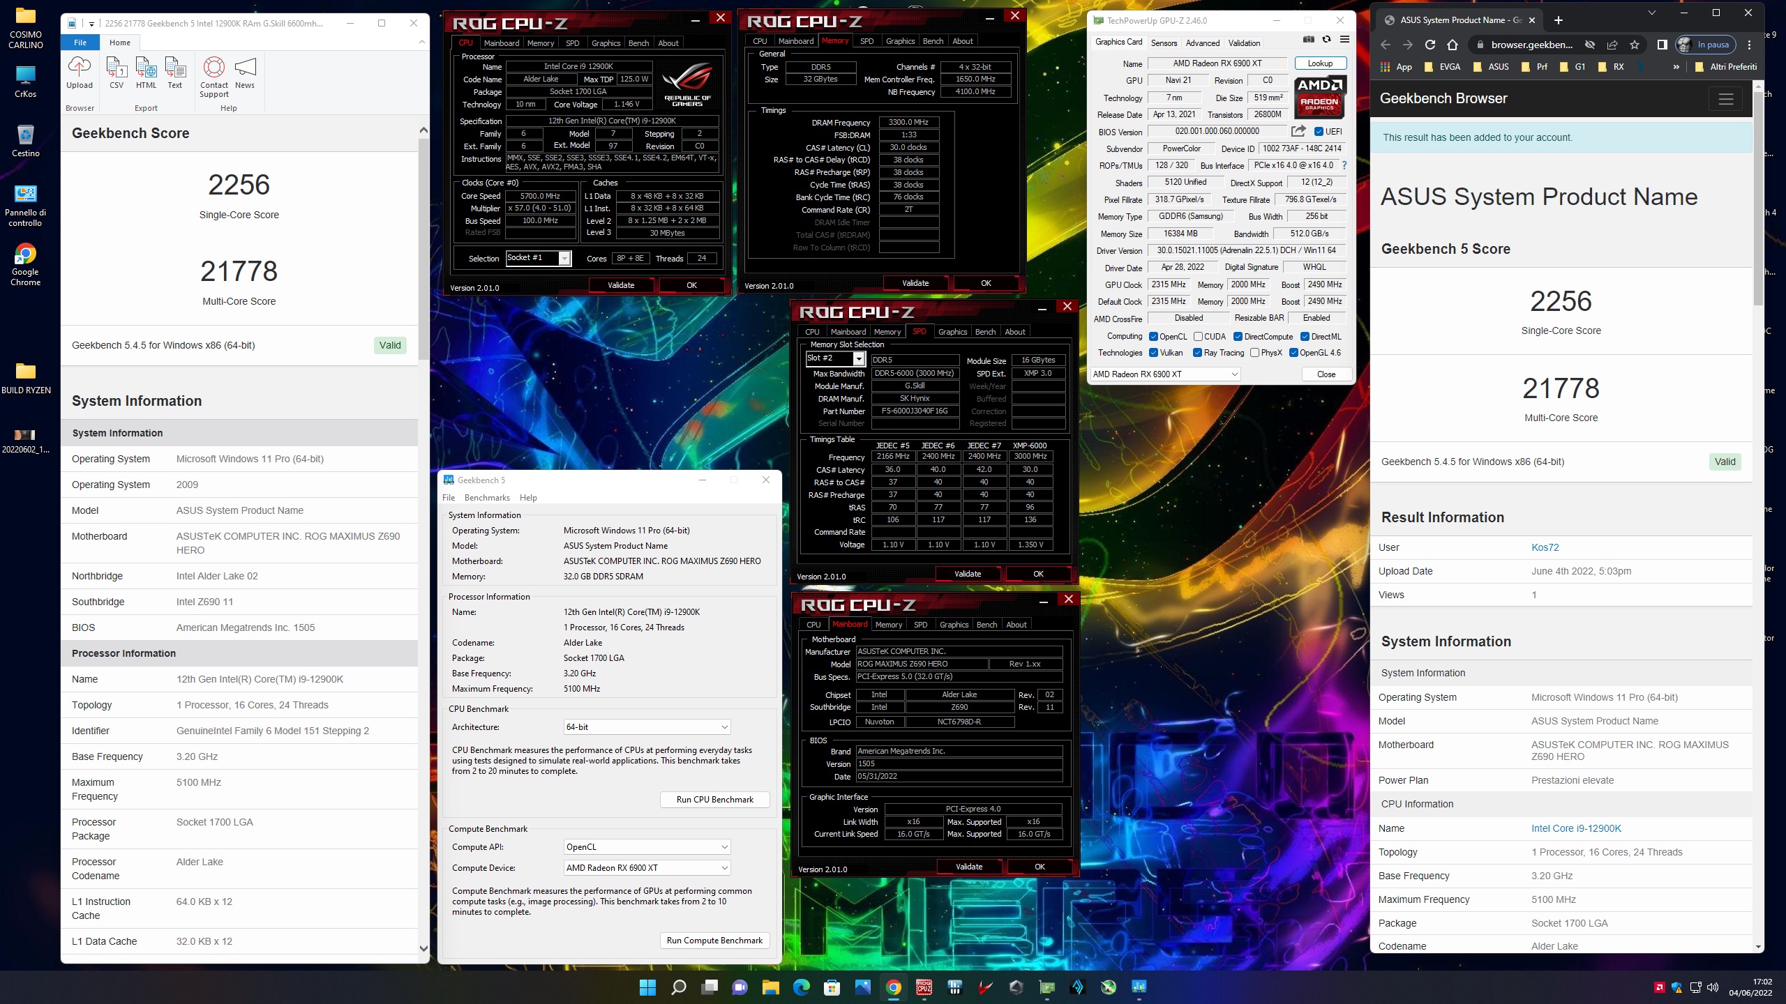Open Google Chrome desktop shortcut
Image resolution: width=1786 pixels, height=1004 pixels.
[25, 264]
